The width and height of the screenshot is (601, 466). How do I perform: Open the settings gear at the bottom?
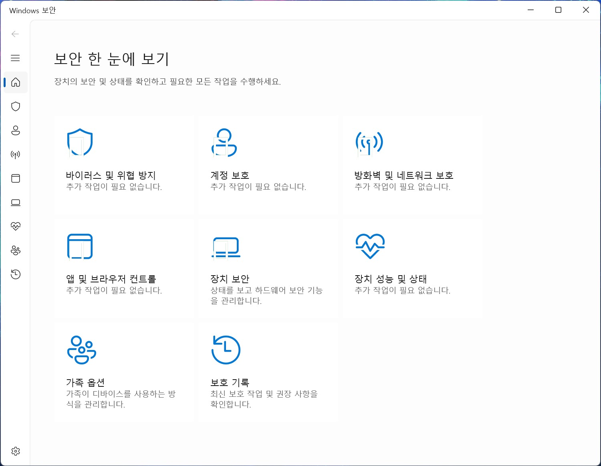15,451
